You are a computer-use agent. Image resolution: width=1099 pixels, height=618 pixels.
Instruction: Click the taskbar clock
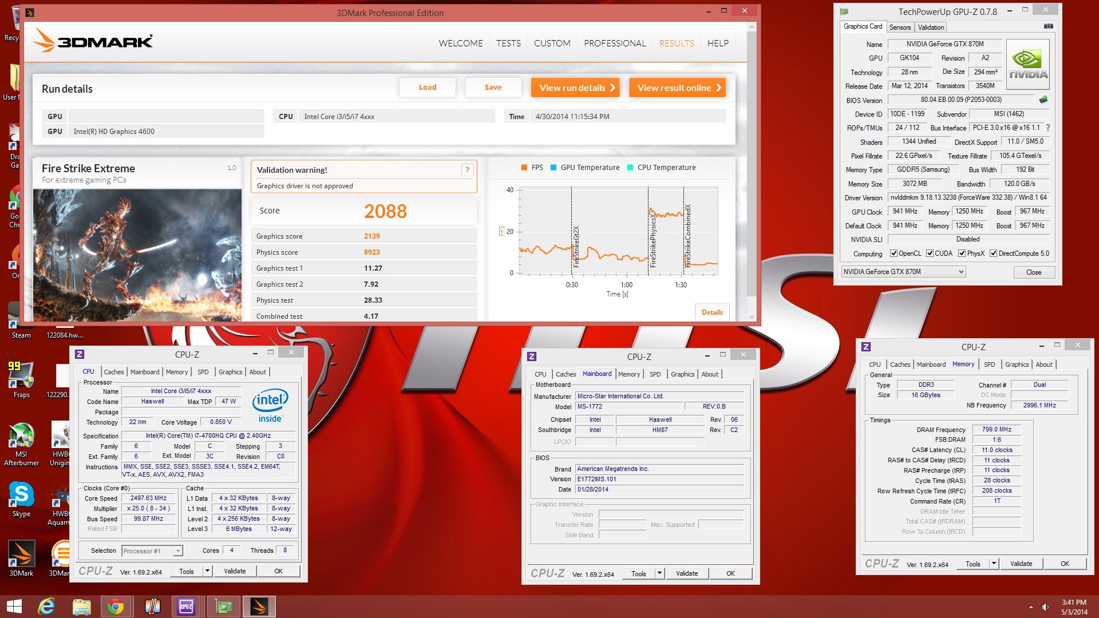(1074, 607)
